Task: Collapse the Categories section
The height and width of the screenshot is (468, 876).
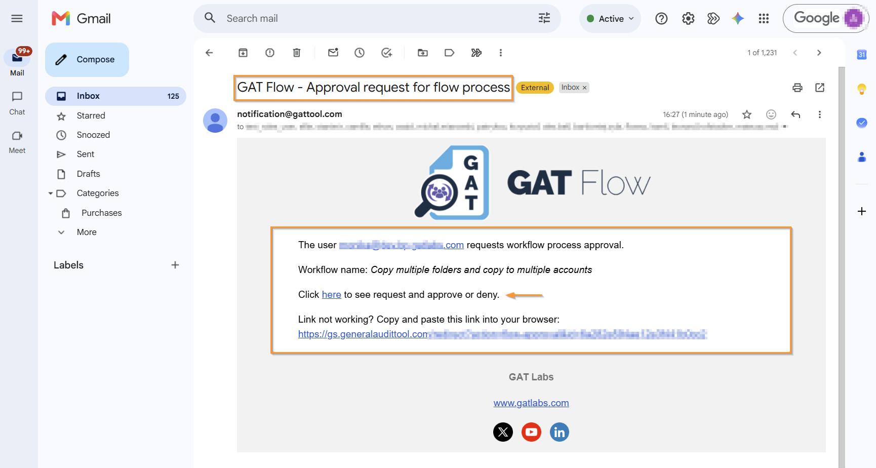Action: click(51, 193)
